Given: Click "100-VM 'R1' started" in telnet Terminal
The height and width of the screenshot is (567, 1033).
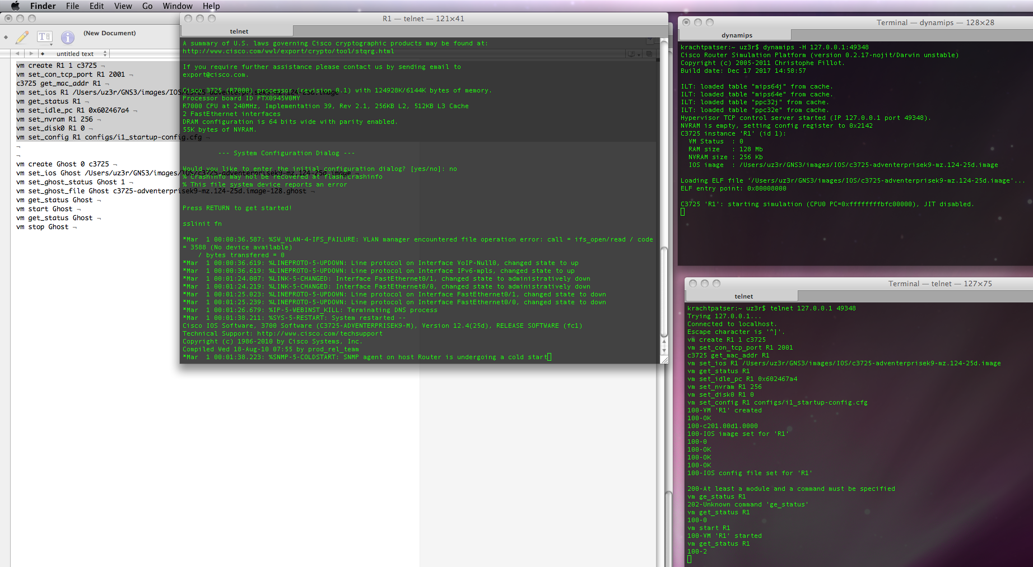Looking at the screenshot, I should (724, 536).
